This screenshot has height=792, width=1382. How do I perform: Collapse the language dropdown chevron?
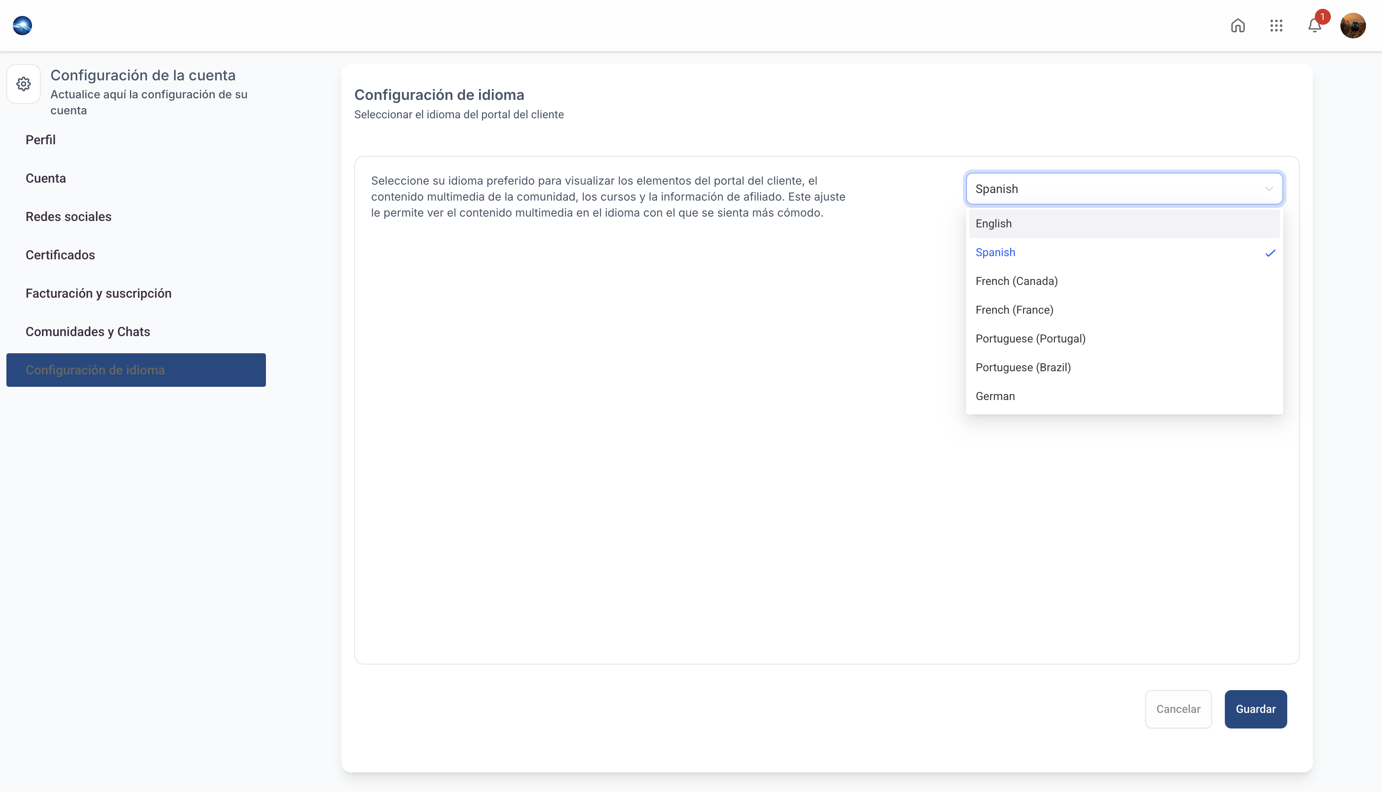[1269, 189]
